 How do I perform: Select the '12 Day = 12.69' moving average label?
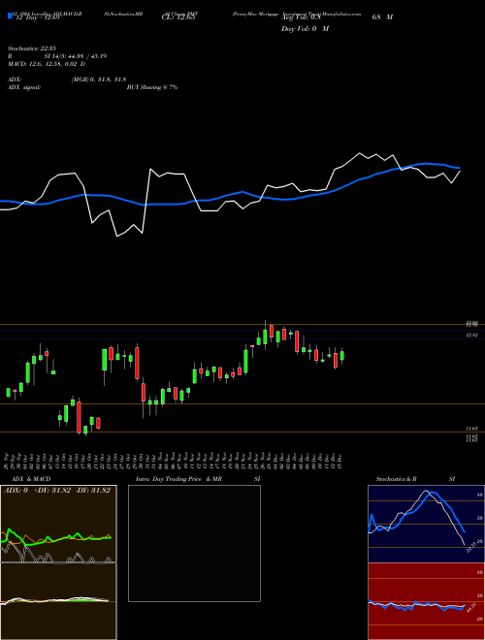tap(38, 17)
